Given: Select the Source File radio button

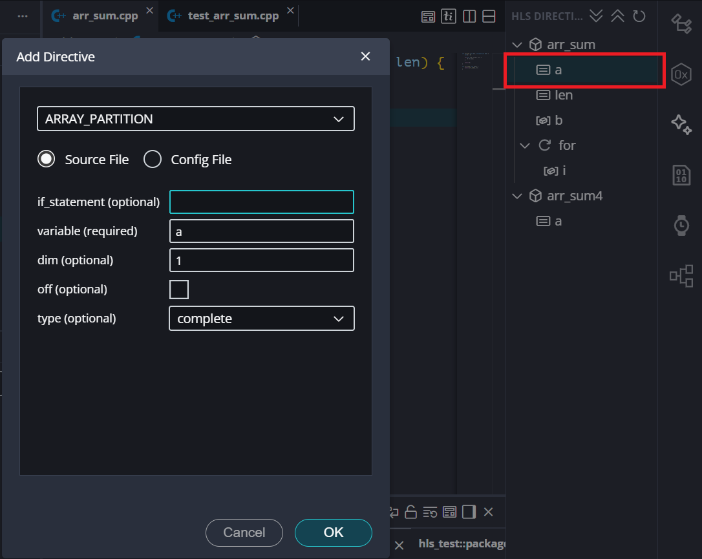Looking at the screenshot, I should [x=47, y=160].
